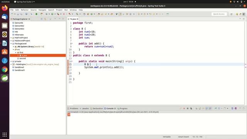Screen dimensions: 247x139
Task: Open Thunderbird mail from the dock
Action: (x=5, y=17)
